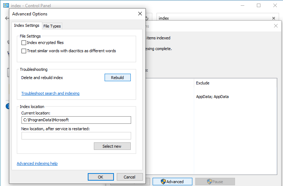The image size is (283, 186).
Task: Cancel the Advanced Options dialog
Action: 129,177
